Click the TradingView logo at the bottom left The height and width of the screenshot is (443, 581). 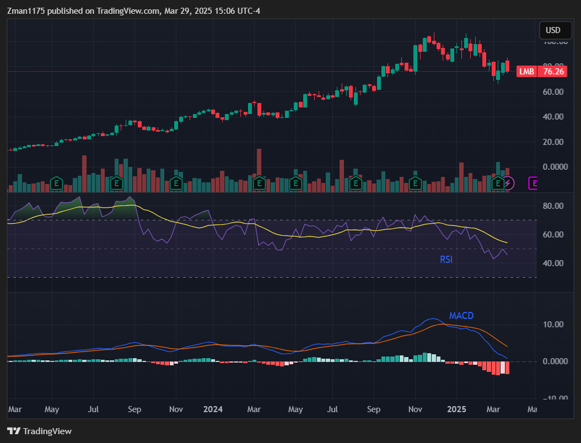(39, 431)
